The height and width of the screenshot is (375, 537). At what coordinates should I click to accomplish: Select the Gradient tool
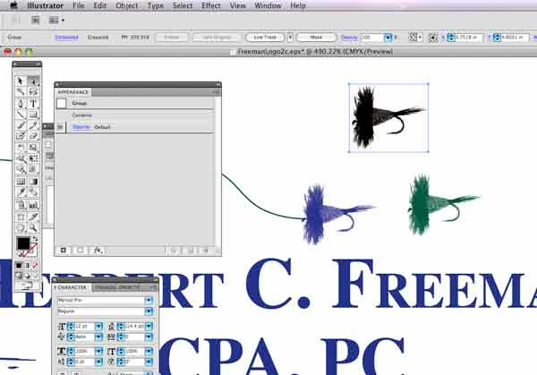[x=33, y=182]
